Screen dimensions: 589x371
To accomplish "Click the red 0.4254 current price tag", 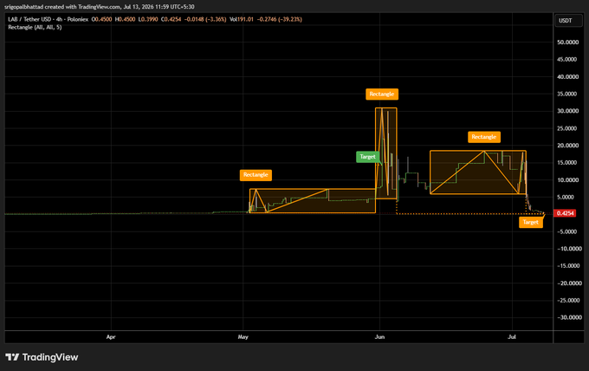I will (565, 213).
